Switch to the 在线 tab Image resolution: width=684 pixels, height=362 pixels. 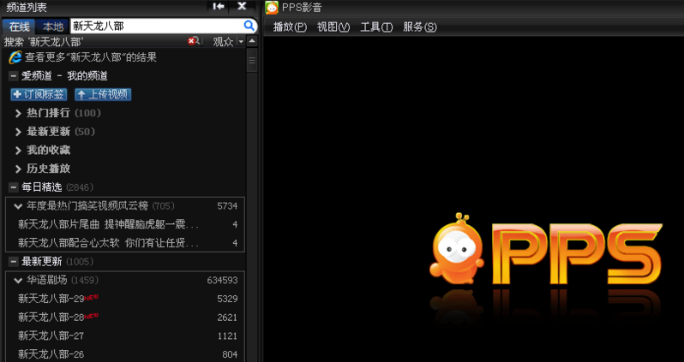point(19,27)
